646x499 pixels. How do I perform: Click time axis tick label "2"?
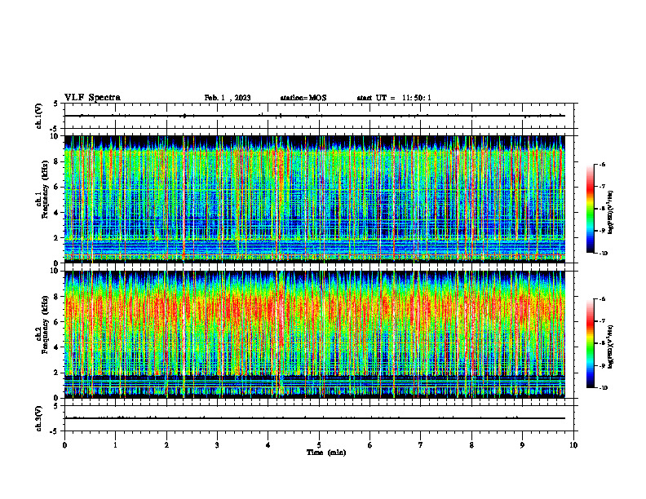(x=166, y=445)
